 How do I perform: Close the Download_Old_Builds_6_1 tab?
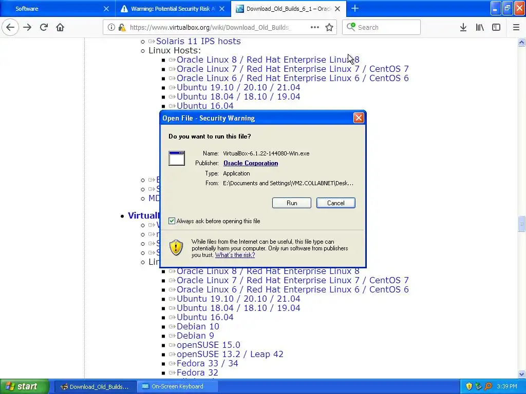click(x=337, y=9)
